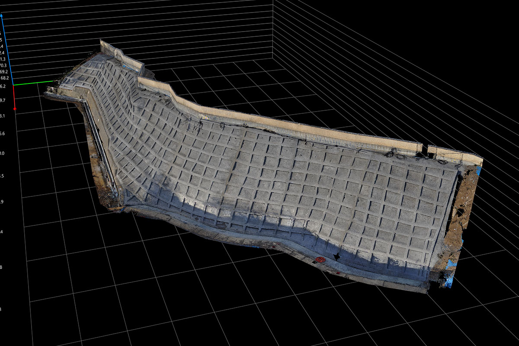Click the blue Z-axis arrowhead tip
Screen dimensions: 519x346
click(2, 16)
